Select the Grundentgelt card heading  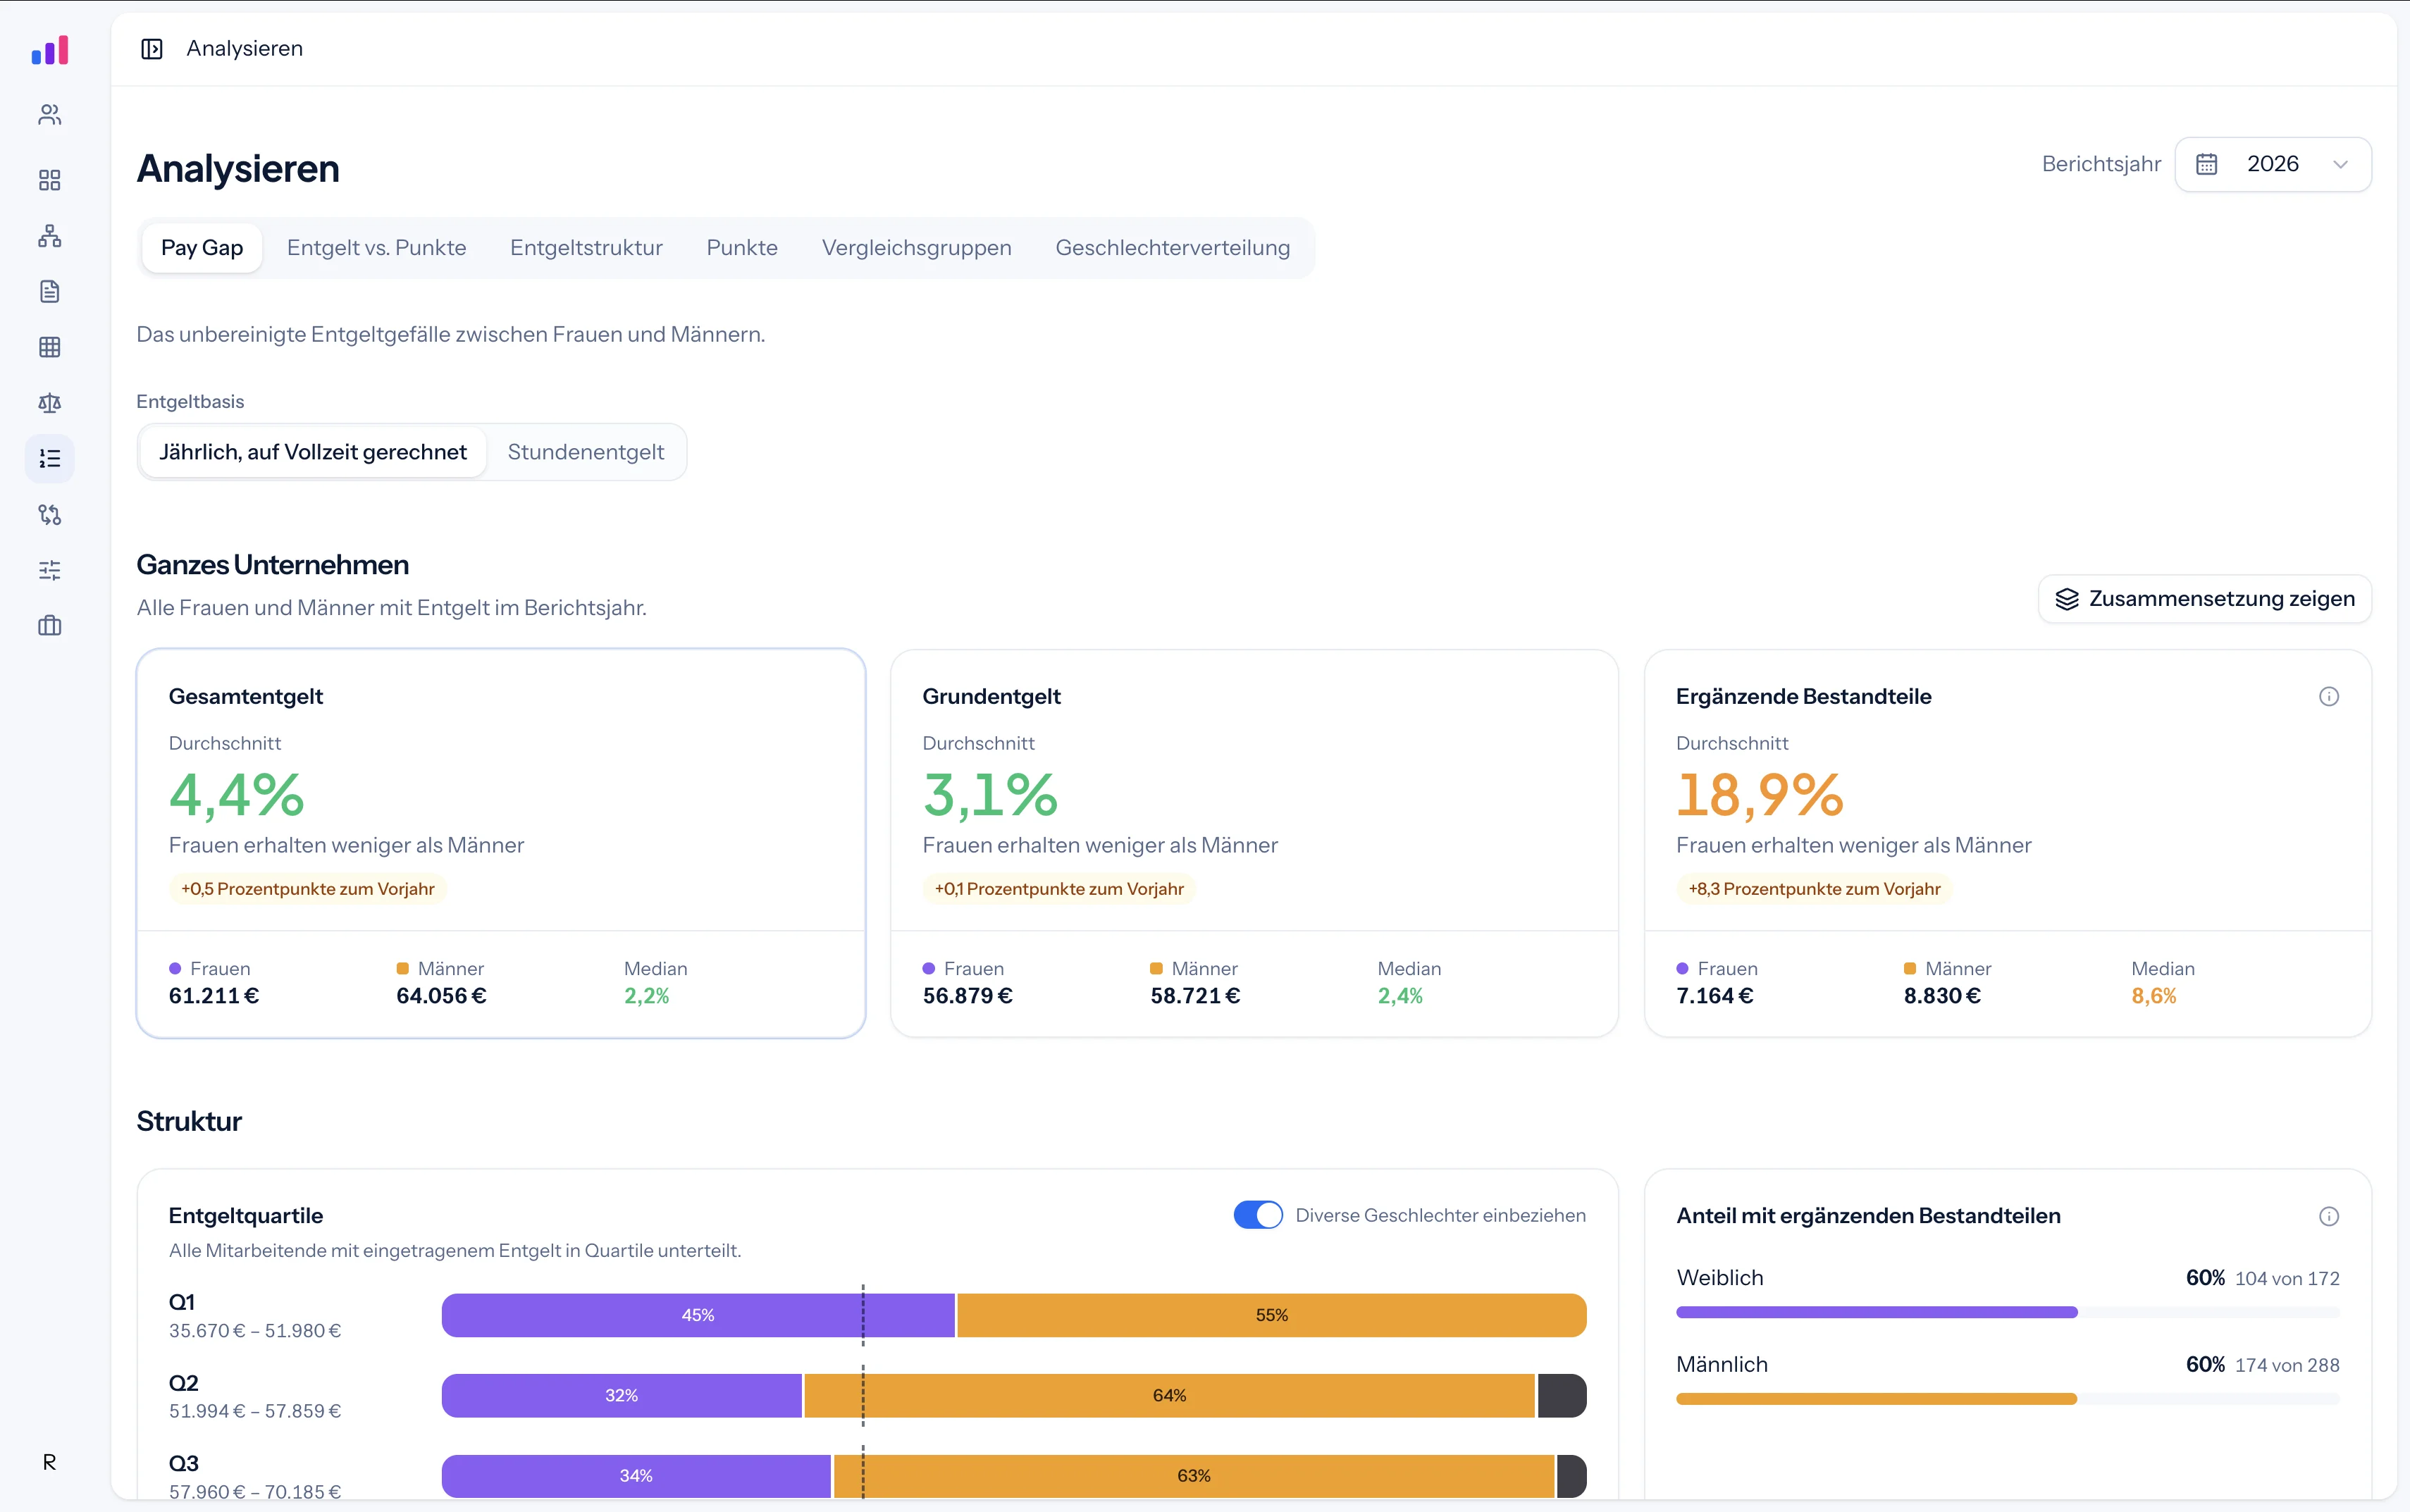coord(991,697)
